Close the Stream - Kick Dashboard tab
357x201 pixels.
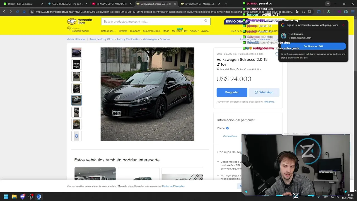pos(42,4)
